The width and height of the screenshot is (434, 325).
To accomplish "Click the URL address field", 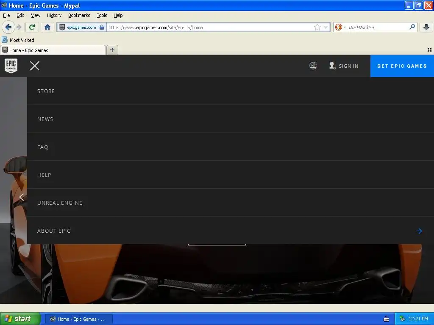I will click(x=210, y=28).
